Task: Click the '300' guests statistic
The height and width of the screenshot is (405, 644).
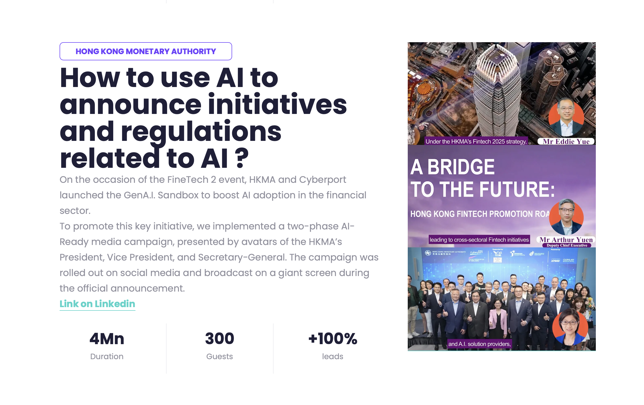Action: [219, 338]
